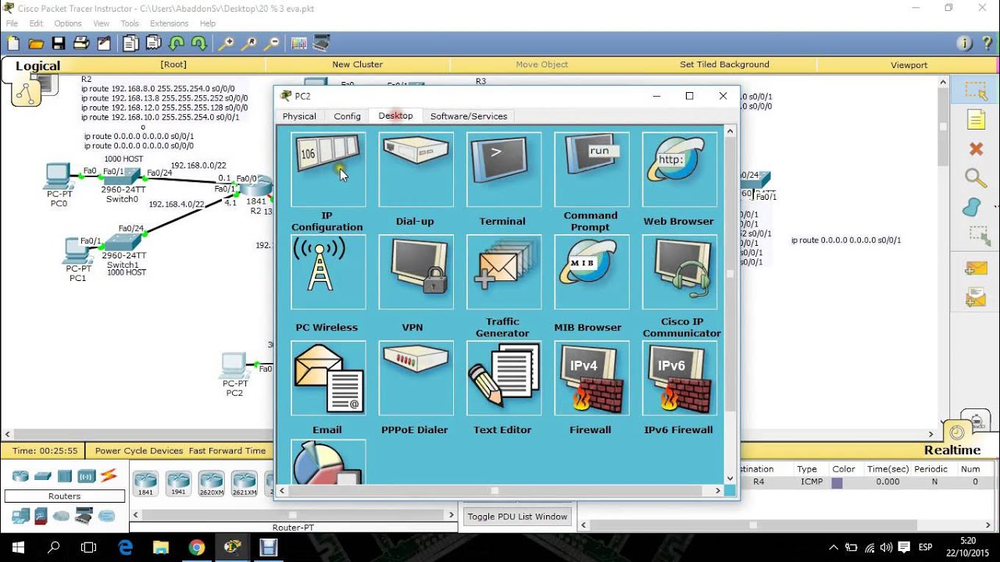Select the 1841 router device
The height and width of the screenshot is (562, 1000).
click(x=145, y=483)
